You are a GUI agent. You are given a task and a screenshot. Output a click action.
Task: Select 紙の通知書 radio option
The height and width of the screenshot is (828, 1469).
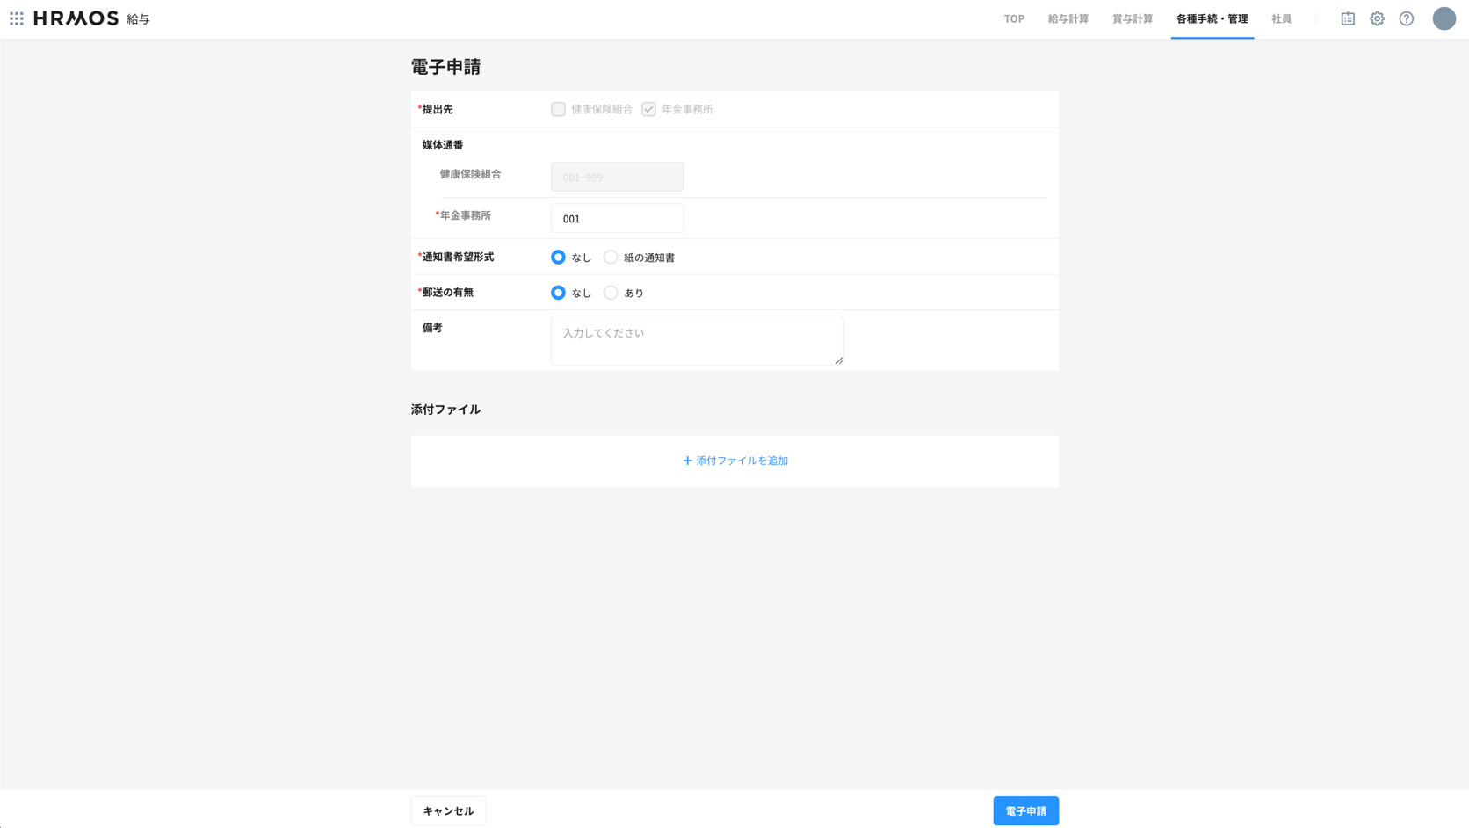(x=611, y=258)
